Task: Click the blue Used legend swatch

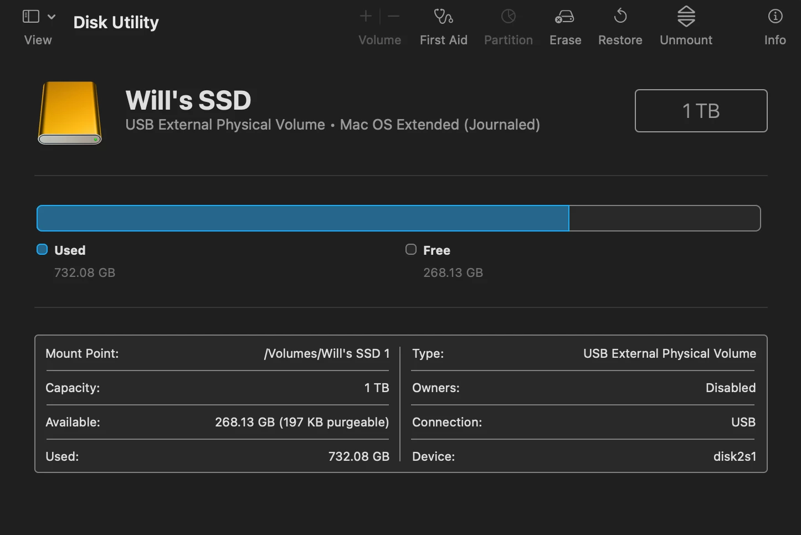Action: (42, 249)
